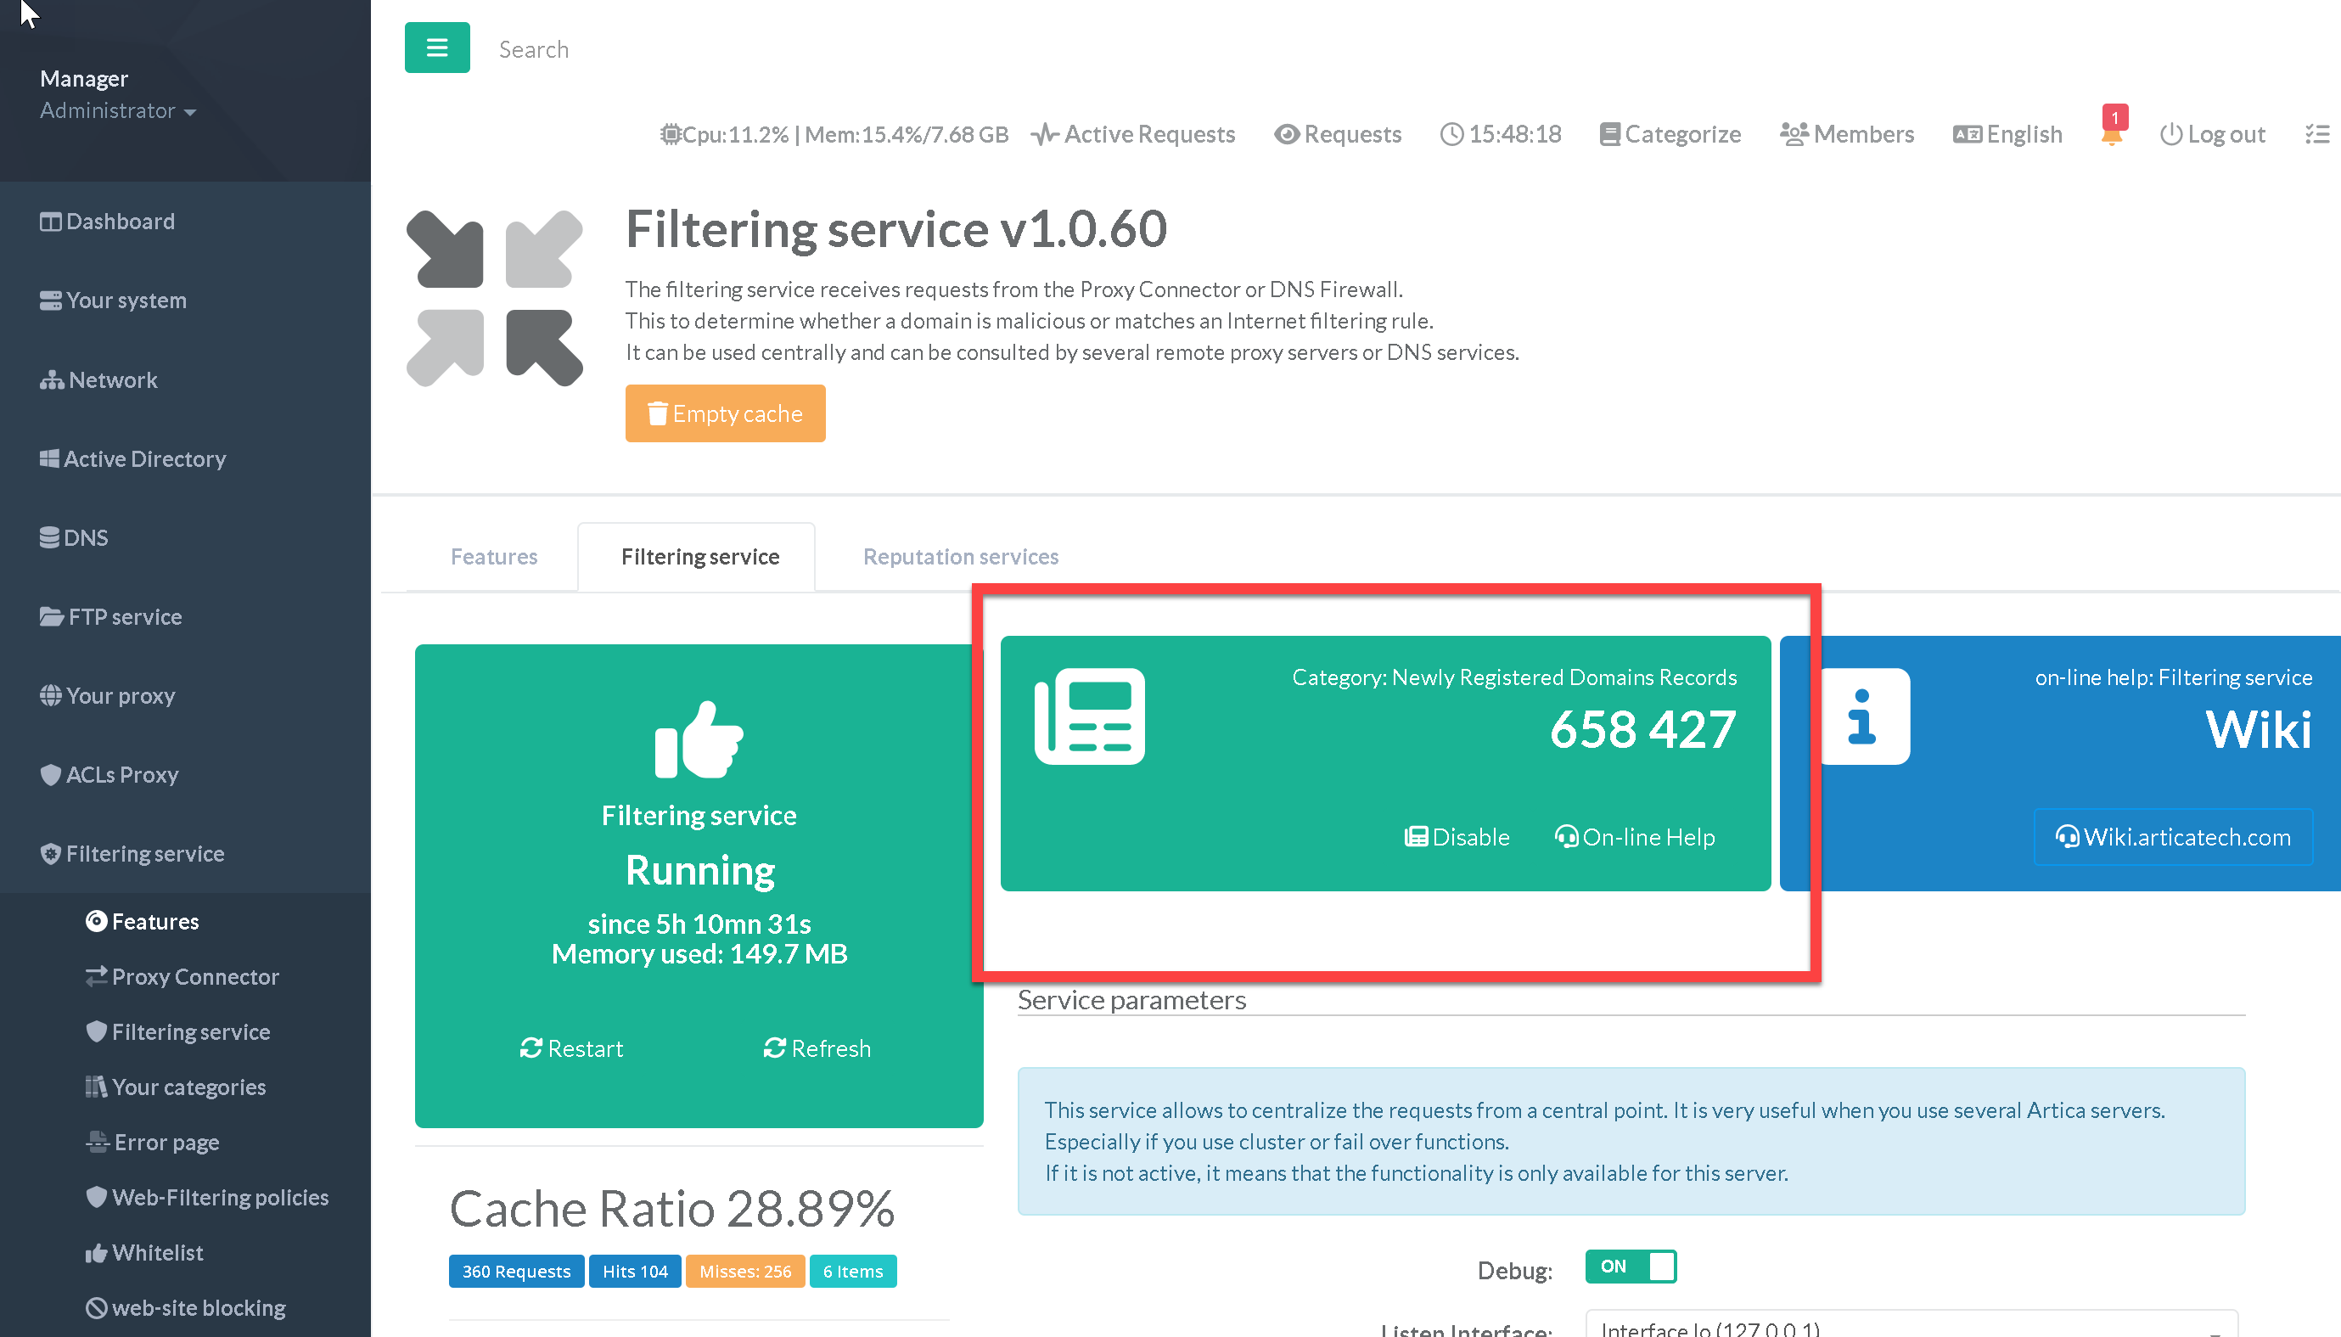Click the newspaper icon on category card

1090,716
